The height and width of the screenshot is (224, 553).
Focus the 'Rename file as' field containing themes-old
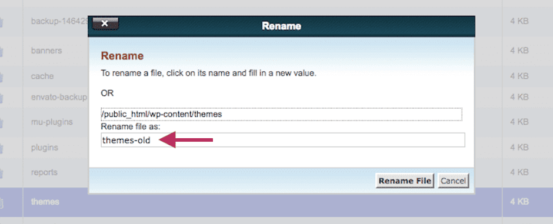283,140
